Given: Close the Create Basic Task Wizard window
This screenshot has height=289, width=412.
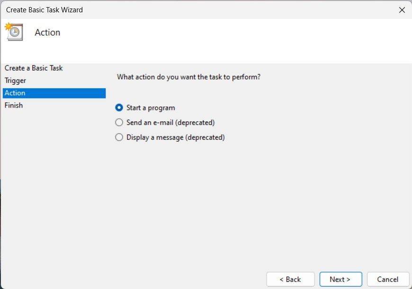Looking at the screenshot, I should click(402, 9).
